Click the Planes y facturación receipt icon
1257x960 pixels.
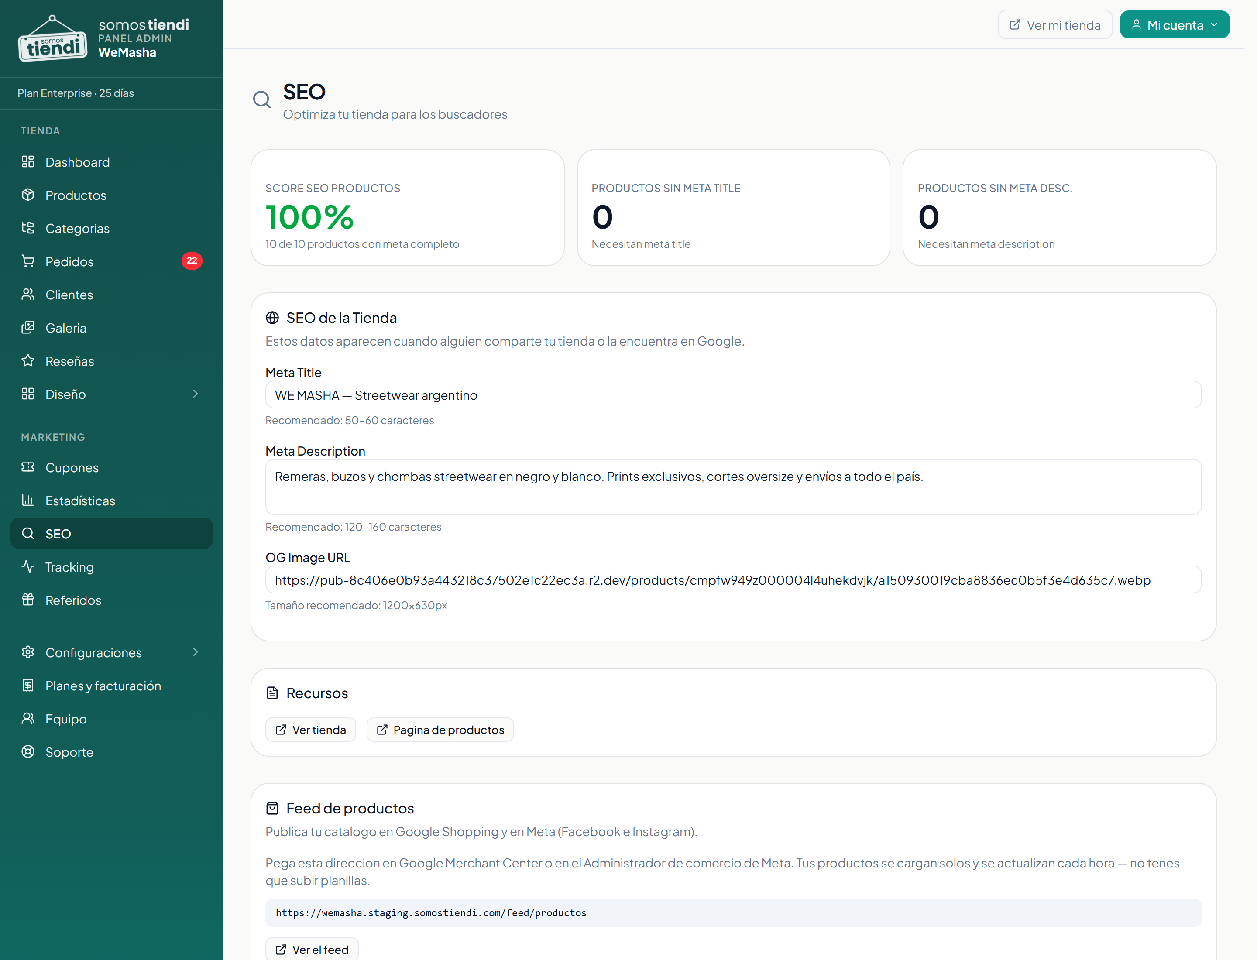28,685
